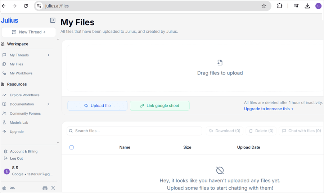Viewport: 324px width, 193px height.
Task: Follow the Upgrade to increase this link
Action: tap(269, 109)
